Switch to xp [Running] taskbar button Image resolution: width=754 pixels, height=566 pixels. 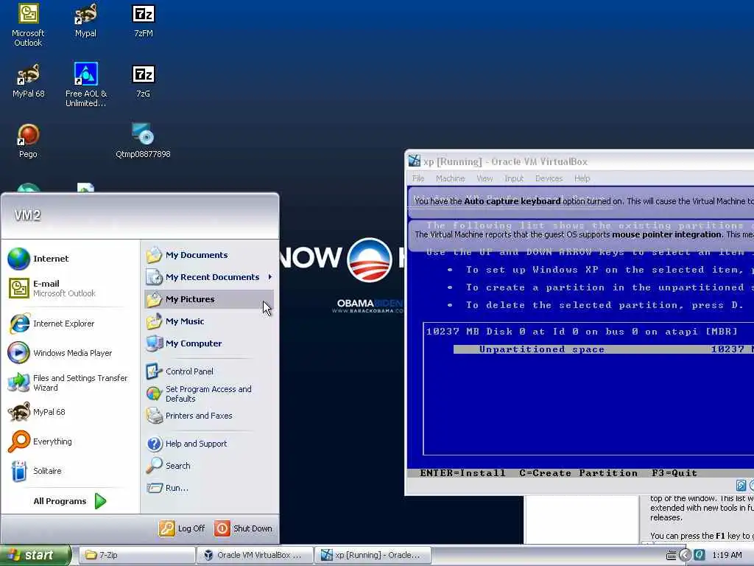pos(373,555)
